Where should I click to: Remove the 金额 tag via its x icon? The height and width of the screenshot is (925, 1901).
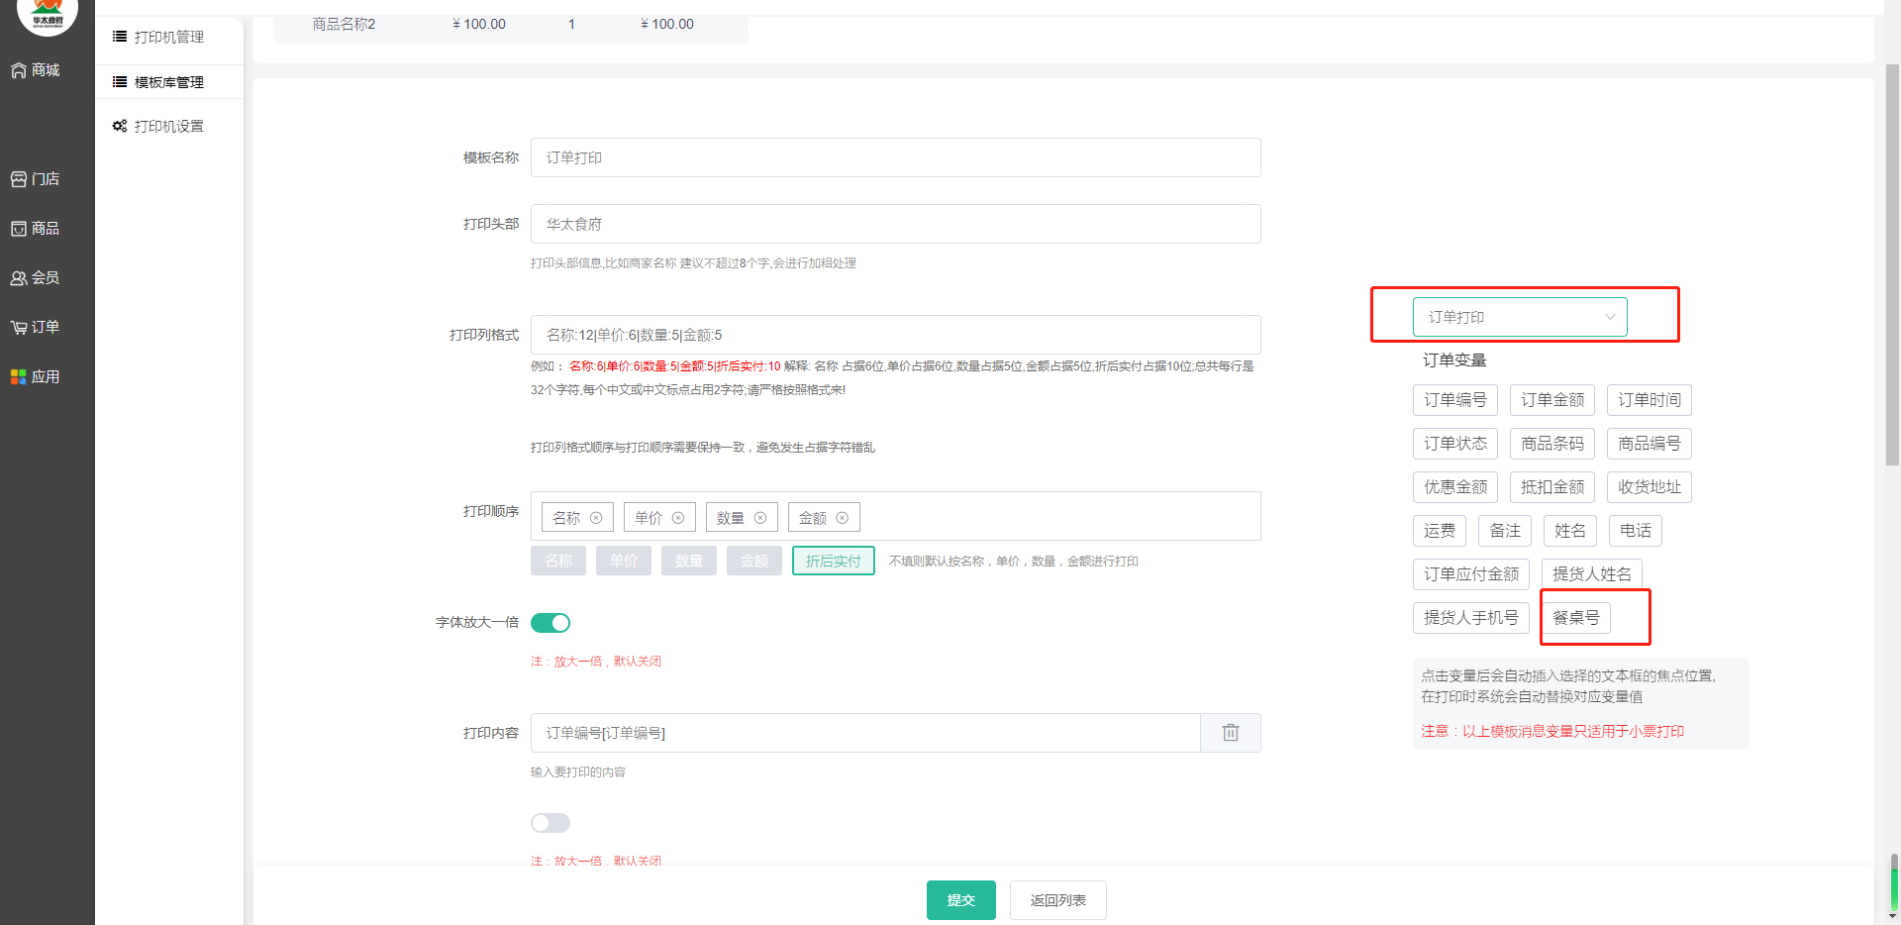click(843, 518)
